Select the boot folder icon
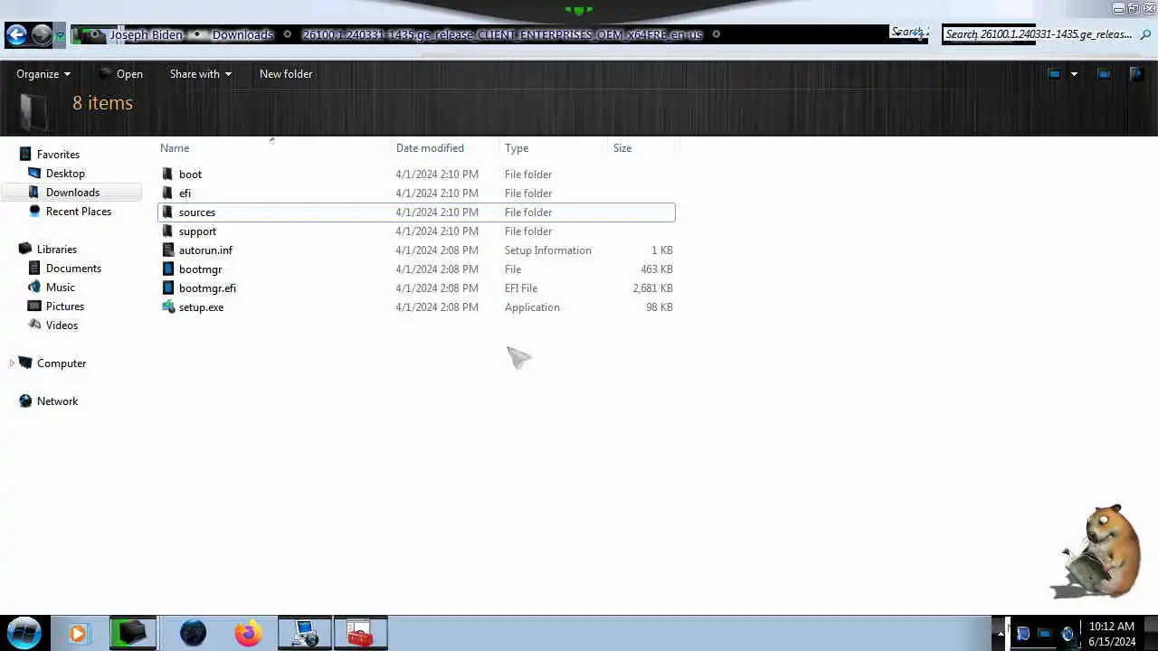The width and height of the screenshot is (1158, 651). click(x=167, y=175)
